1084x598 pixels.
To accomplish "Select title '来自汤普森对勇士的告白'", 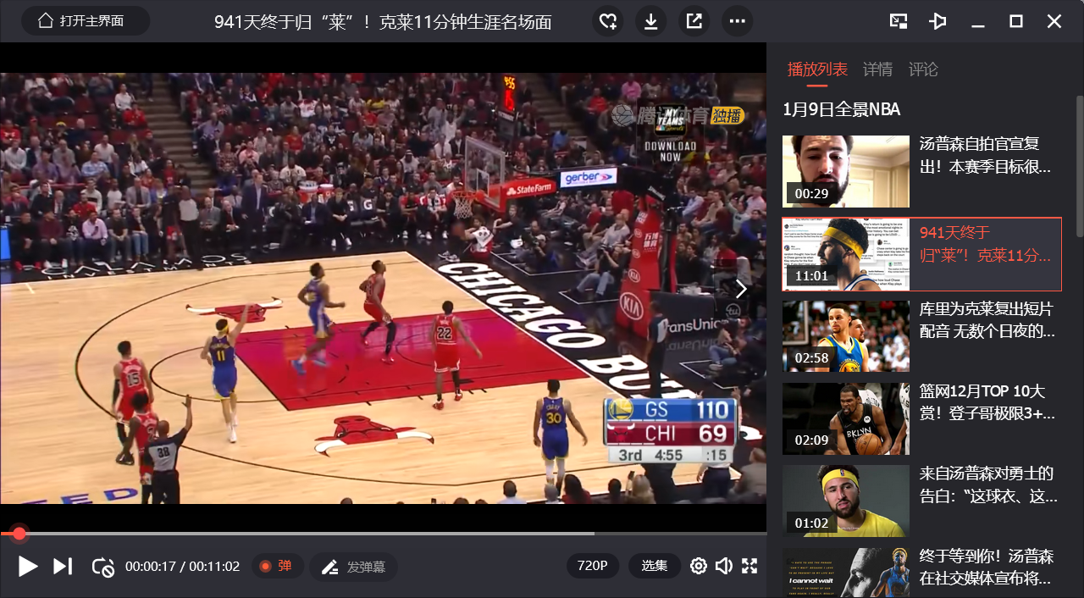I will [x=987, y=484].
